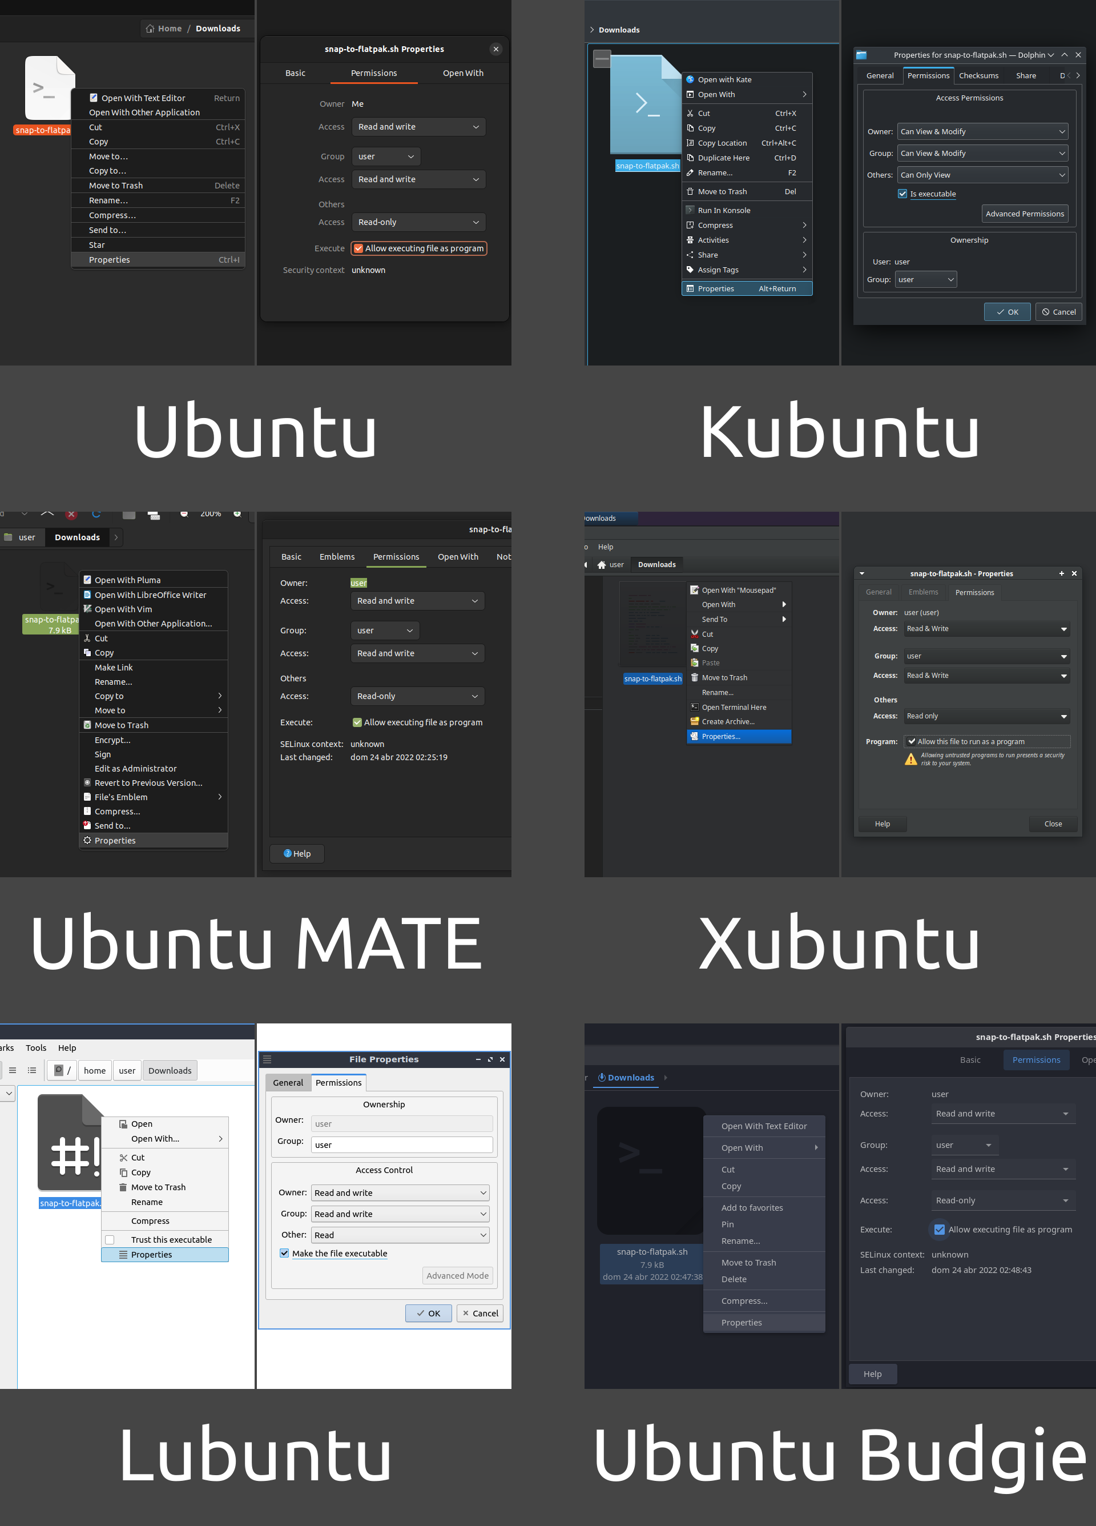Image resolution: width=1096 pixels, height=1526 pixels.
Task: Click the scissors Cut icon in Kubuntu's context menu
Action: [x=690, y=113]
